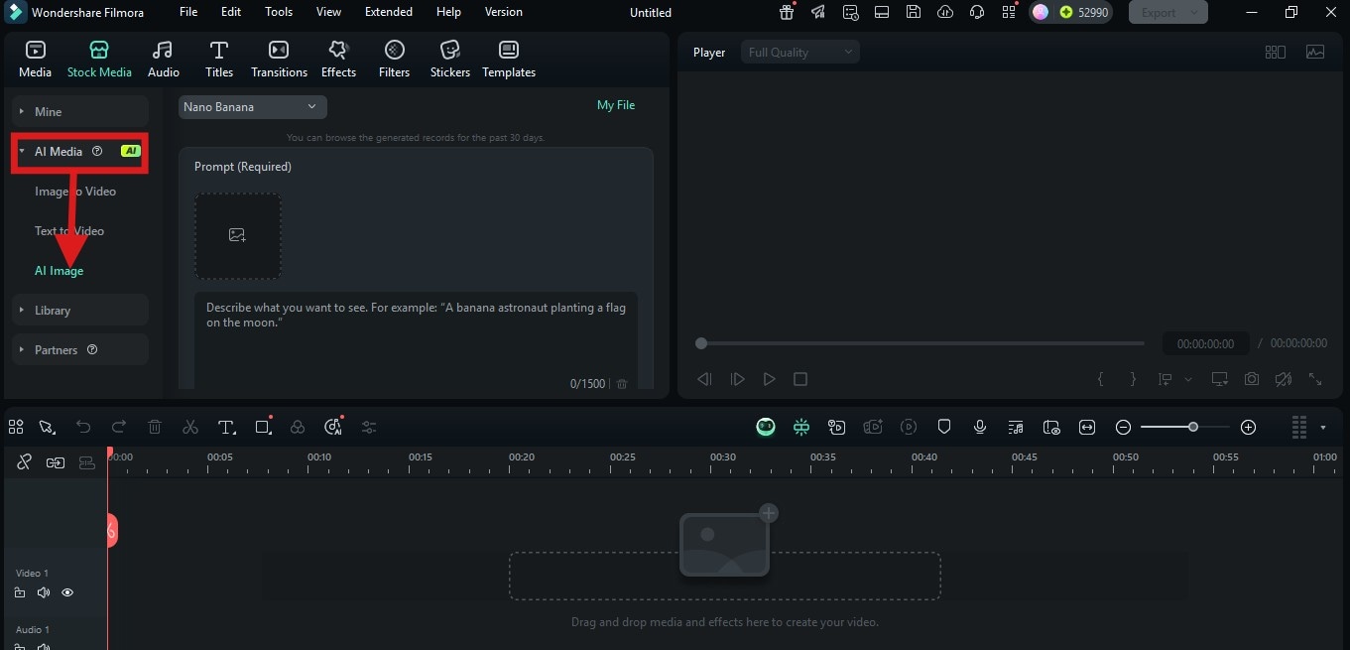Hide the Video 1 track with the eye toggle

pos(67,592)
